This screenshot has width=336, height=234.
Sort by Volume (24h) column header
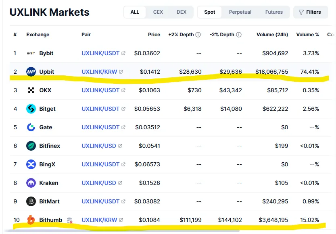coord(272,35)
